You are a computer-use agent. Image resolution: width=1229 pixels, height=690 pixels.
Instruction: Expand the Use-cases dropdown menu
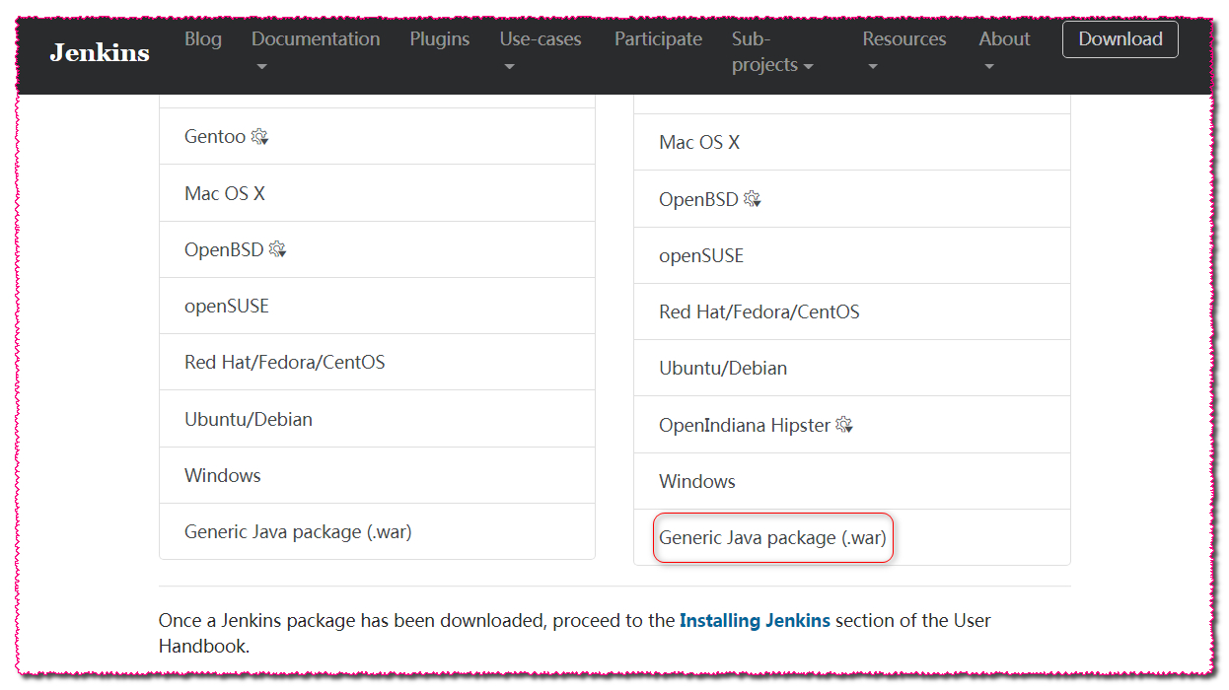coord(541,51)
